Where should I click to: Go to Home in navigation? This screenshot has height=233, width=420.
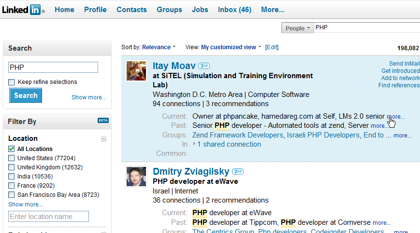tap(64, 10)
